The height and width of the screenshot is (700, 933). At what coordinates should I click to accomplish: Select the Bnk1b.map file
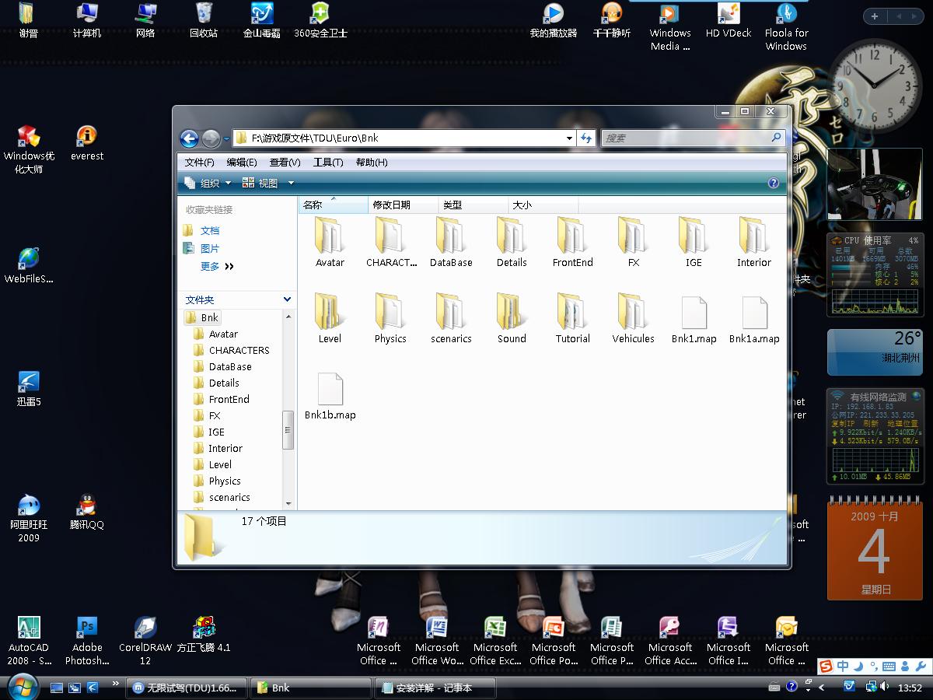pos(330,389)
